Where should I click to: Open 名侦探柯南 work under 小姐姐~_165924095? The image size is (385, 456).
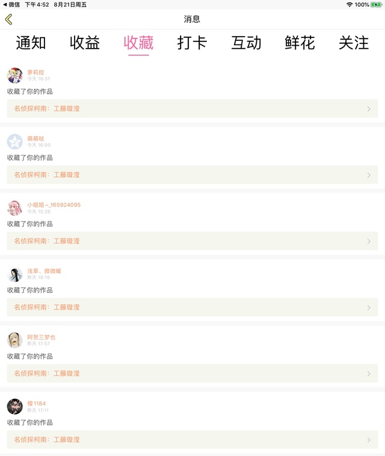(192, 241)
